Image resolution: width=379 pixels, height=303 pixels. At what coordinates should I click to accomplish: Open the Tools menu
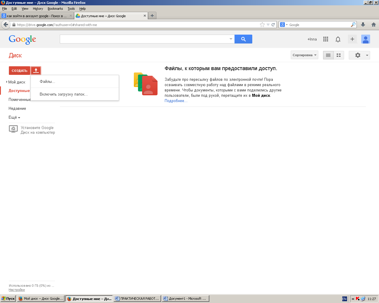[x=71, y=9]
